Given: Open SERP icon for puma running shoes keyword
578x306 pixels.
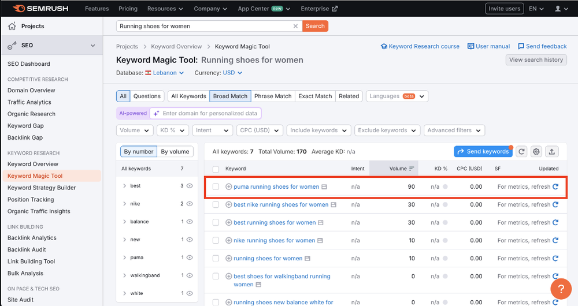Looking at the screenshot, I should 324,186.
